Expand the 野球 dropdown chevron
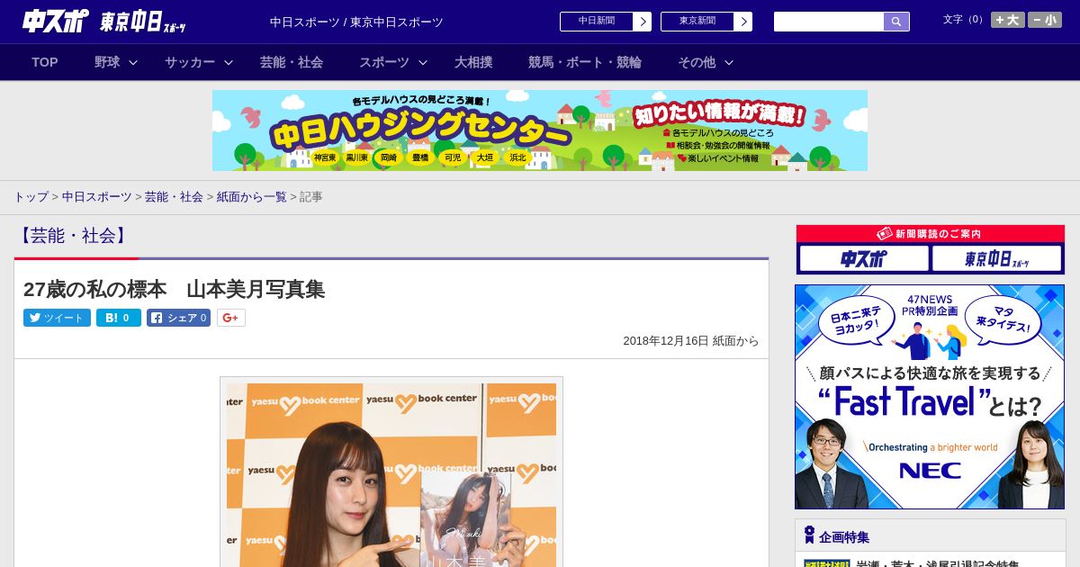This screenshot has width=1080, height=567. [x=133, y=62]
